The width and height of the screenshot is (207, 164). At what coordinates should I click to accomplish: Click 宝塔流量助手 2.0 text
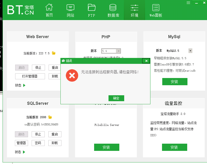point(173,114)
